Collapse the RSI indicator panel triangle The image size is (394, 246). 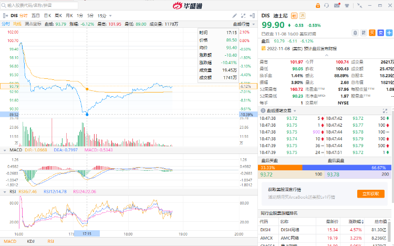(x=5, y=192)
